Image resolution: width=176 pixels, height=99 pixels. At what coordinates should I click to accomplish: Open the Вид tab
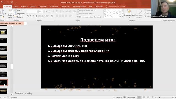(x=90, y=7)
